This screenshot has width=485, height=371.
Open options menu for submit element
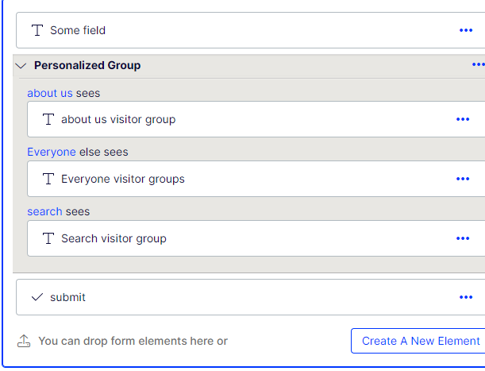coord(466,297)
